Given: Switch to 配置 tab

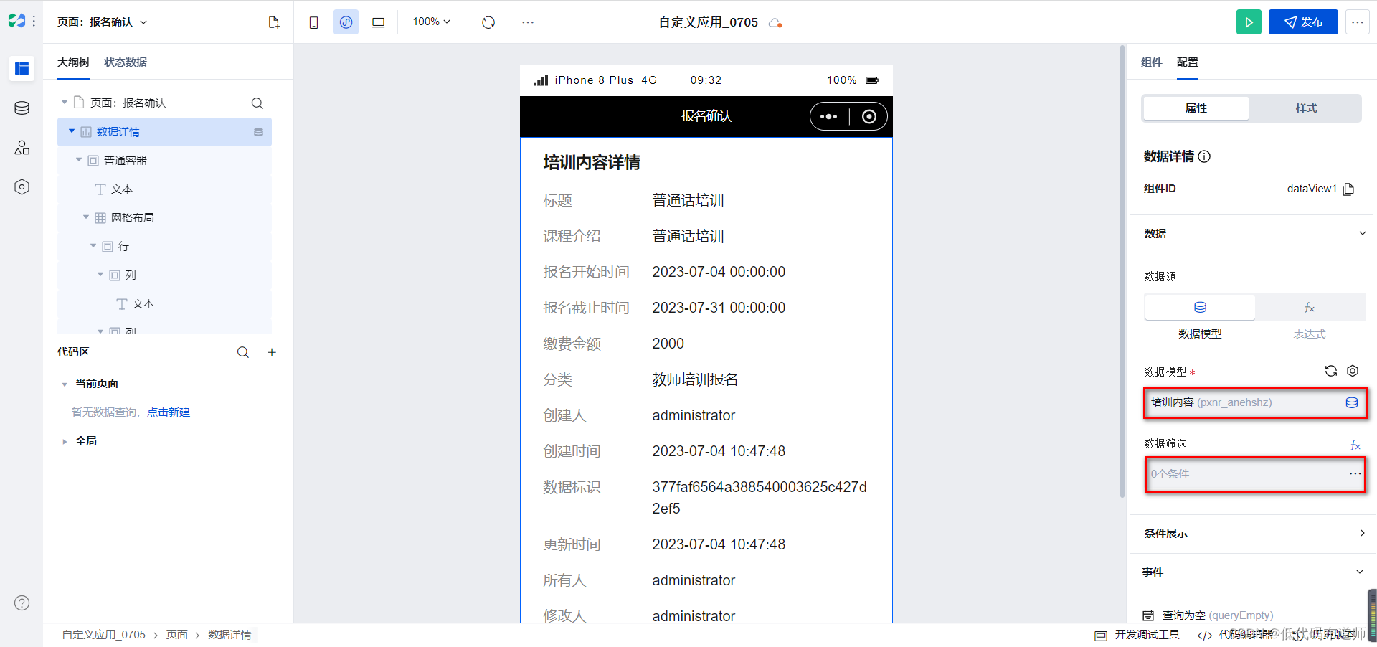Looking at the screenshot, I should coord(1187,62).
